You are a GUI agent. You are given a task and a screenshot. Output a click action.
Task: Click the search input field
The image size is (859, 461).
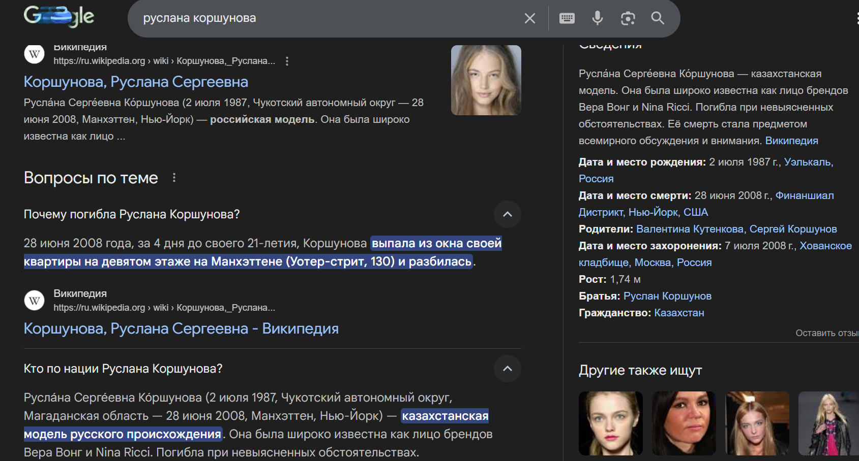point(325,18)
